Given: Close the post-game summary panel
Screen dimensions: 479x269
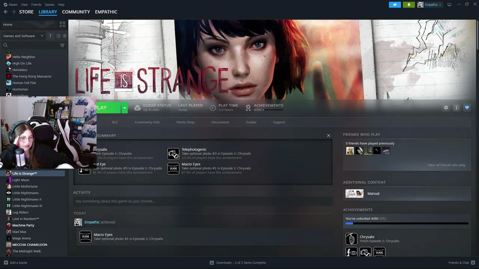Looking at the screenshot, I should 329,136.
